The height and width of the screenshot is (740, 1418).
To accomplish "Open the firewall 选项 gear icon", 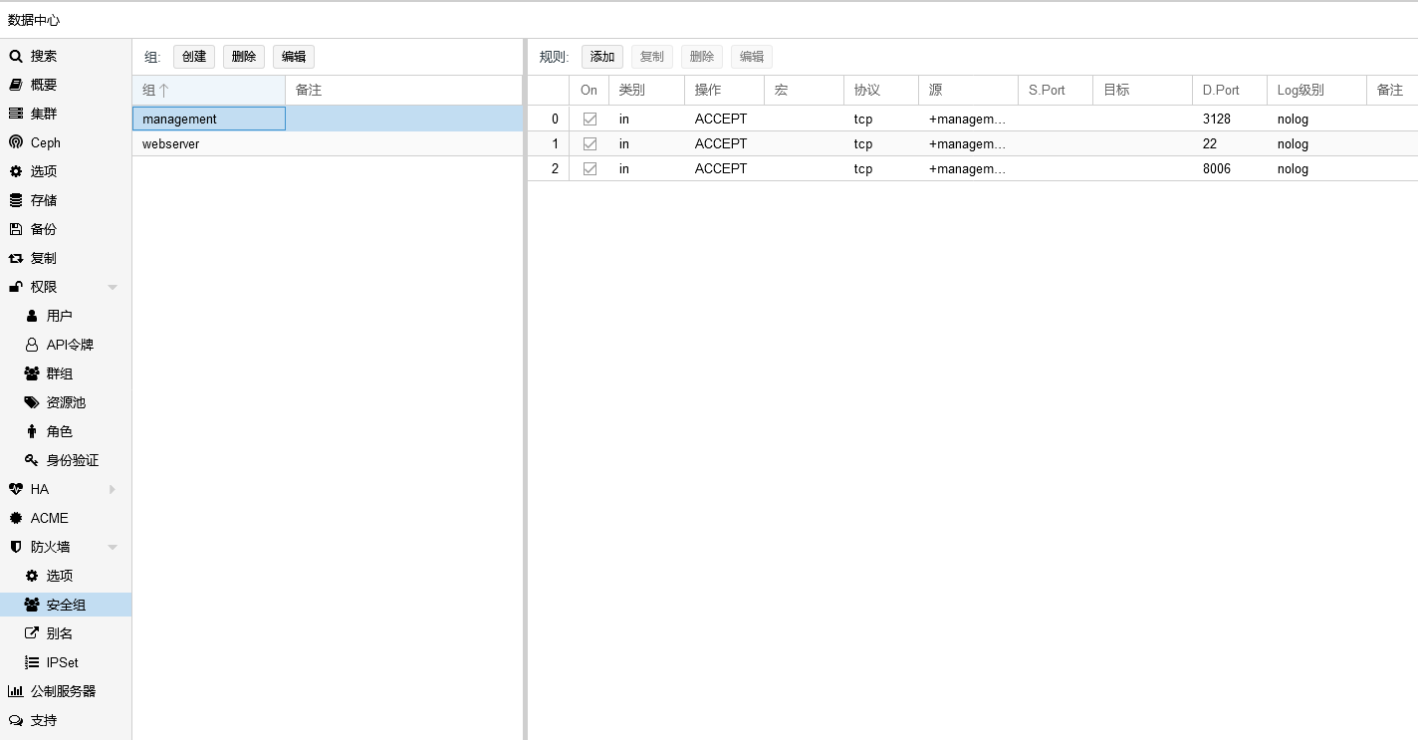I will pos(32,576).
